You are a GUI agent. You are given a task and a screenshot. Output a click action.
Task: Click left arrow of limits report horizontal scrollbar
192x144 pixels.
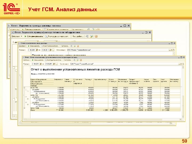coord(25,119)
